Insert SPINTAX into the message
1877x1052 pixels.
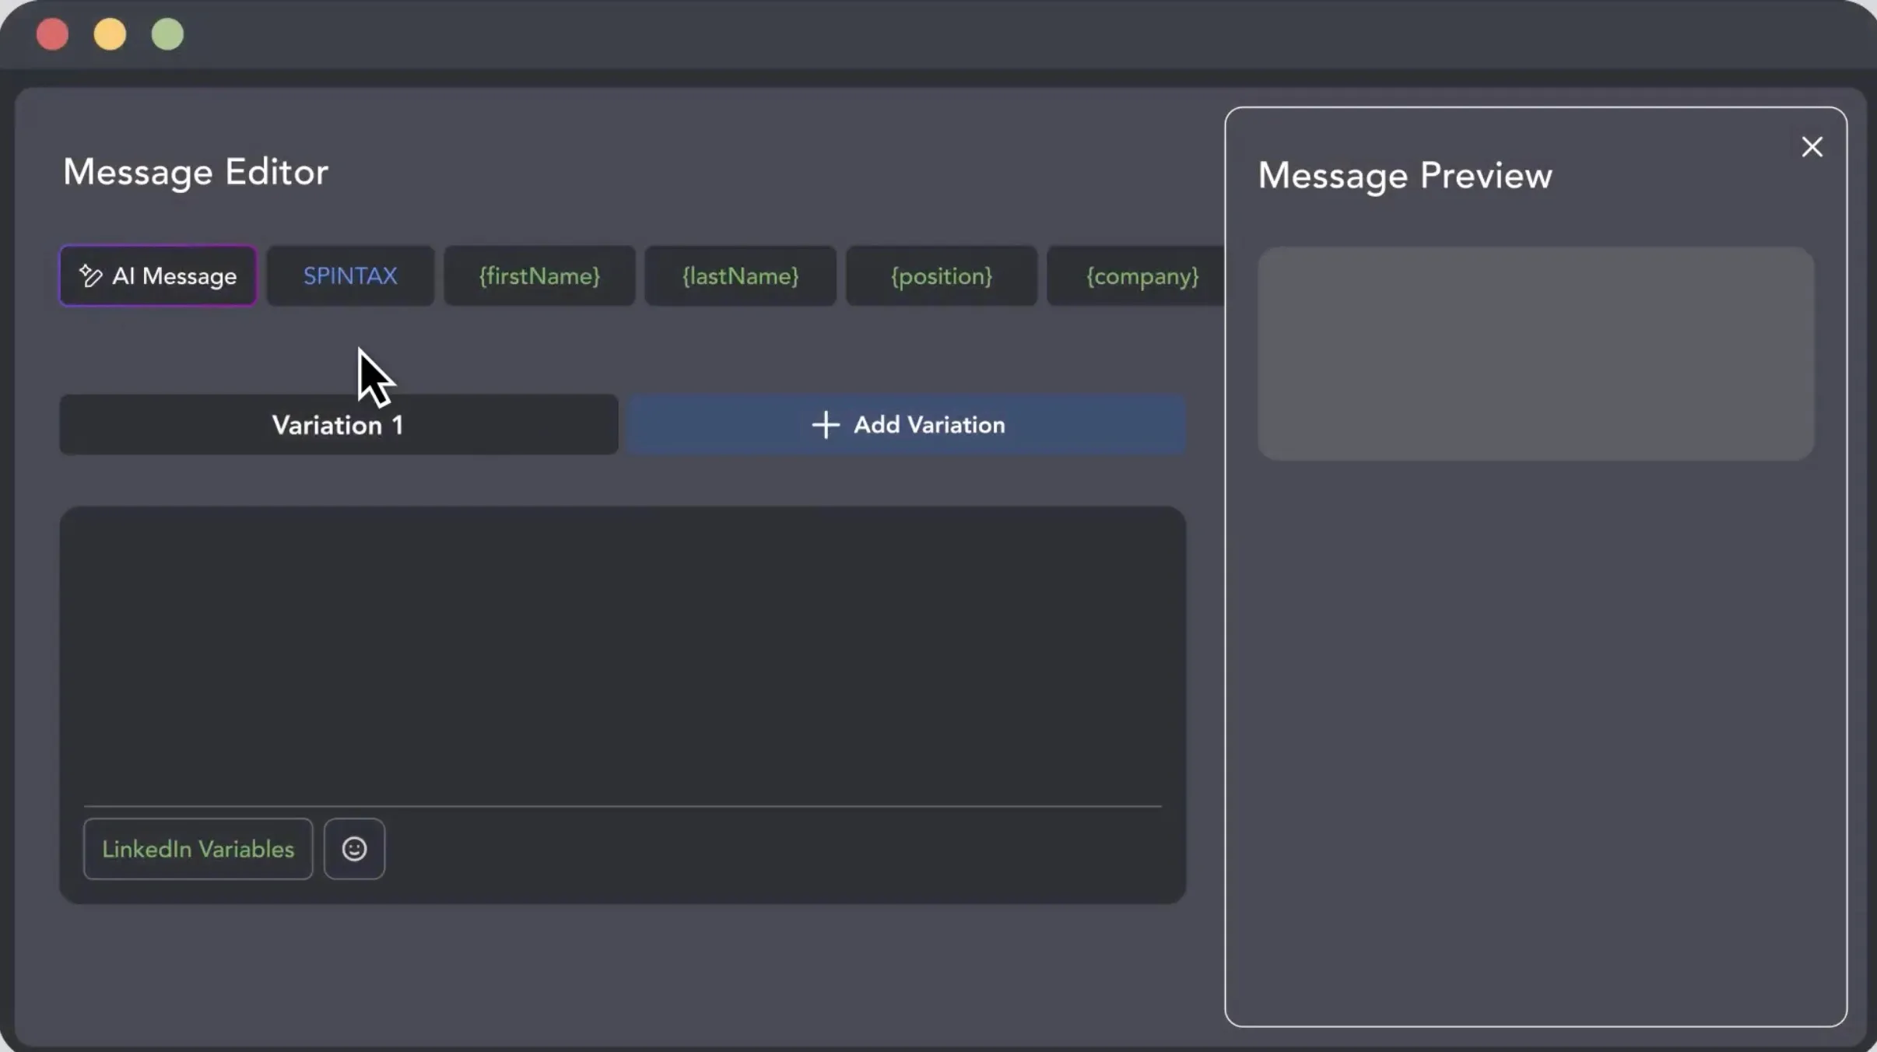[x=350, y=275]
